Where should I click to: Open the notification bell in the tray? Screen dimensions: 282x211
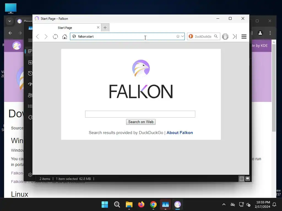click(x=275, y=204)
